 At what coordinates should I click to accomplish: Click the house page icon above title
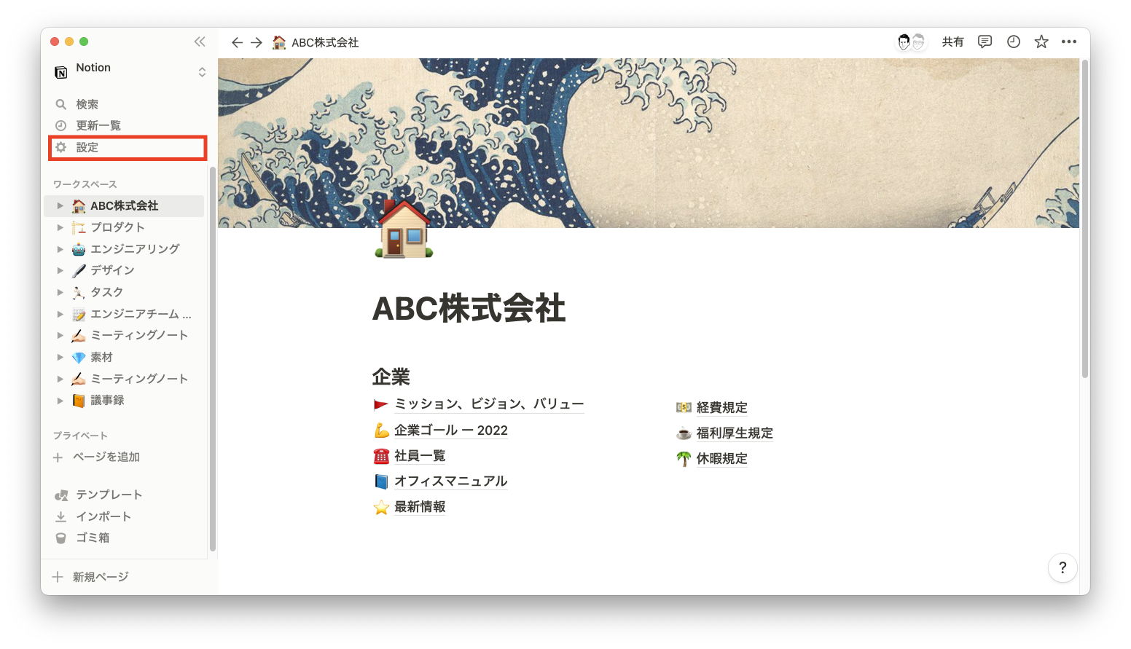[x=404, y=229]
